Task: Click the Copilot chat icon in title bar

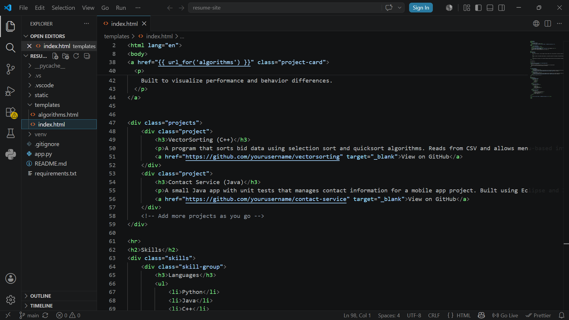Action: coord(389,8)
